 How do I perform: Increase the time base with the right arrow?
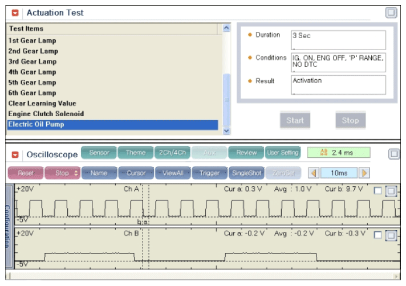coord(364,173)
